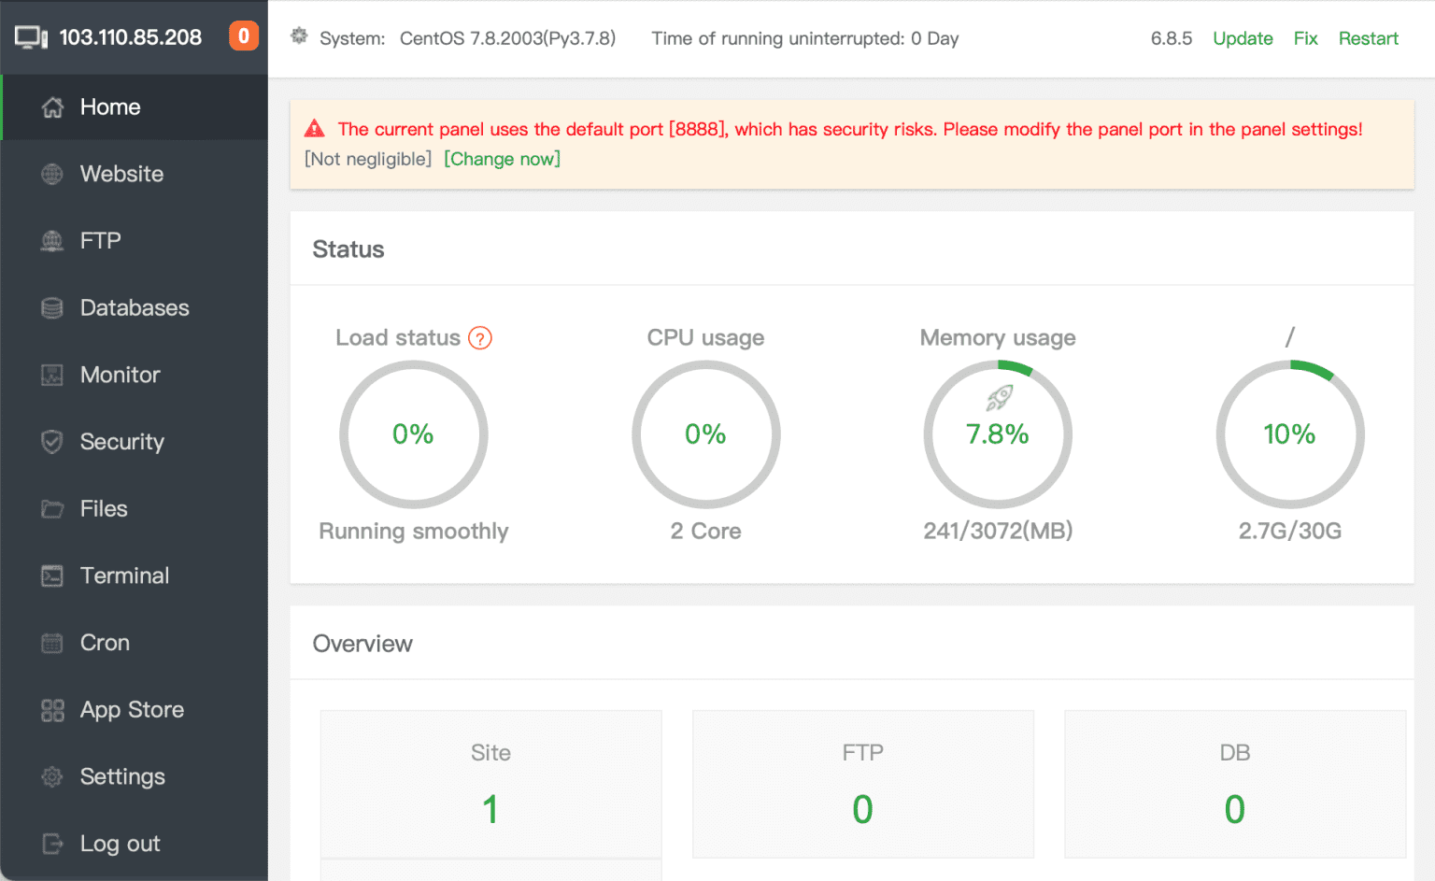Open panel Settings from sidebar

point(122,776)
